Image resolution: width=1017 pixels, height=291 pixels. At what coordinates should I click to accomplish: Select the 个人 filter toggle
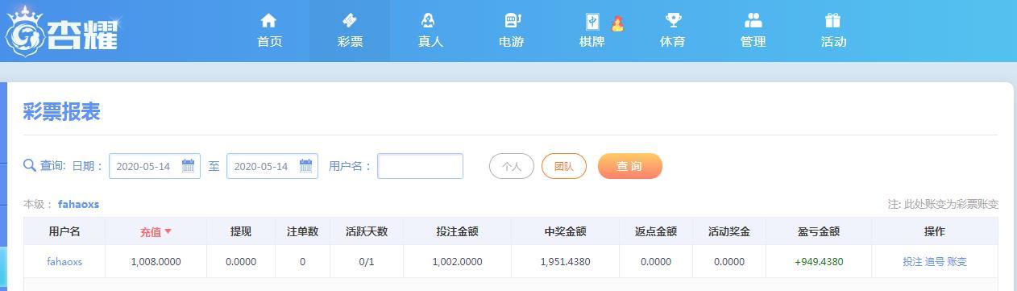tap(512, 166)
